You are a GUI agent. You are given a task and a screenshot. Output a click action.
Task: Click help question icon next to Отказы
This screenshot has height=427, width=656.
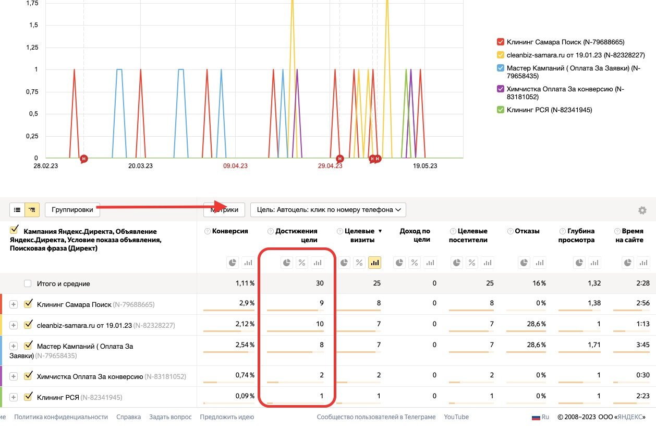coord(510,231)
